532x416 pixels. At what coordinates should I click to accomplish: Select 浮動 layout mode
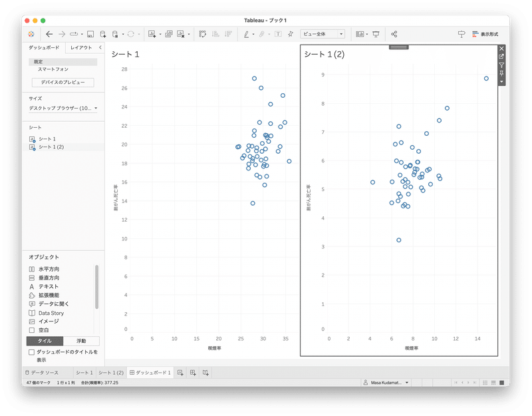pyautogui.click(x=81, y=341)
